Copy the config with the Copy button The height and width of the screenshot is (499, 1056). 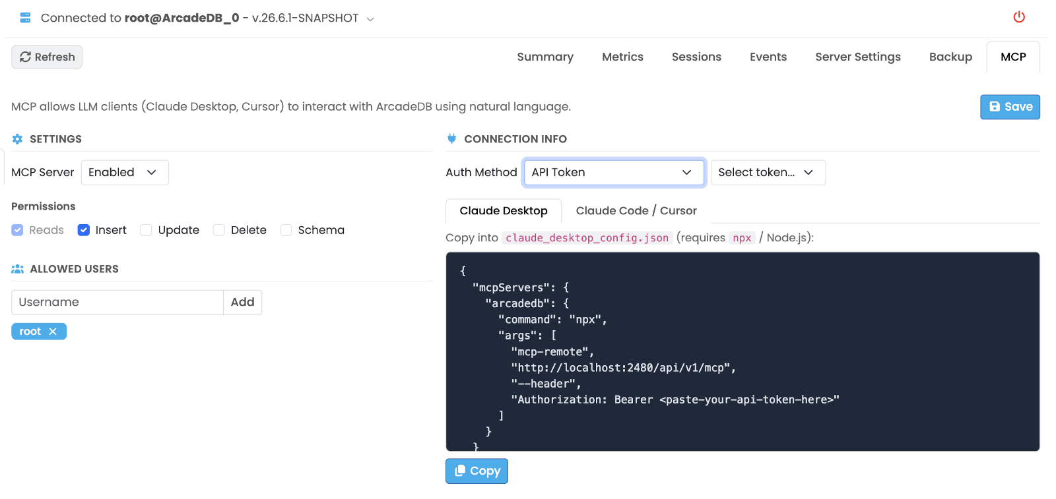tap(477, 471)
